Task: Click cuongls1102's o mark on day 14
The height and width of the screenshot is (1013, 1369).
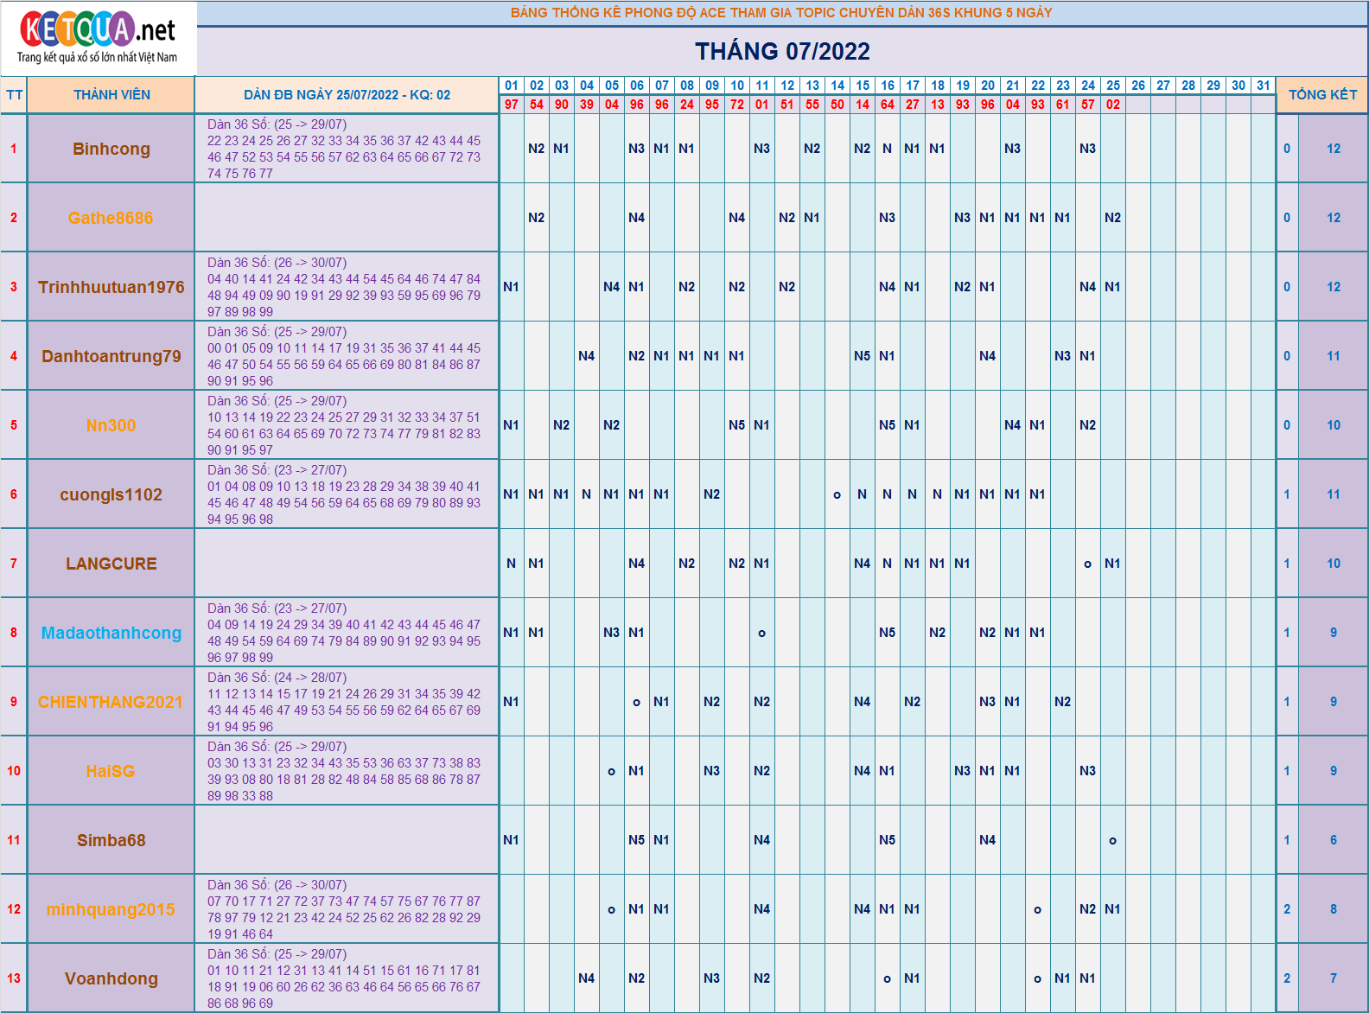Action: pyautogui.click(x=837, y=494)
